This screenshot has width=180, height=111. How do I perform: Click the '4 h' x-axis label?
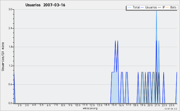34,105
